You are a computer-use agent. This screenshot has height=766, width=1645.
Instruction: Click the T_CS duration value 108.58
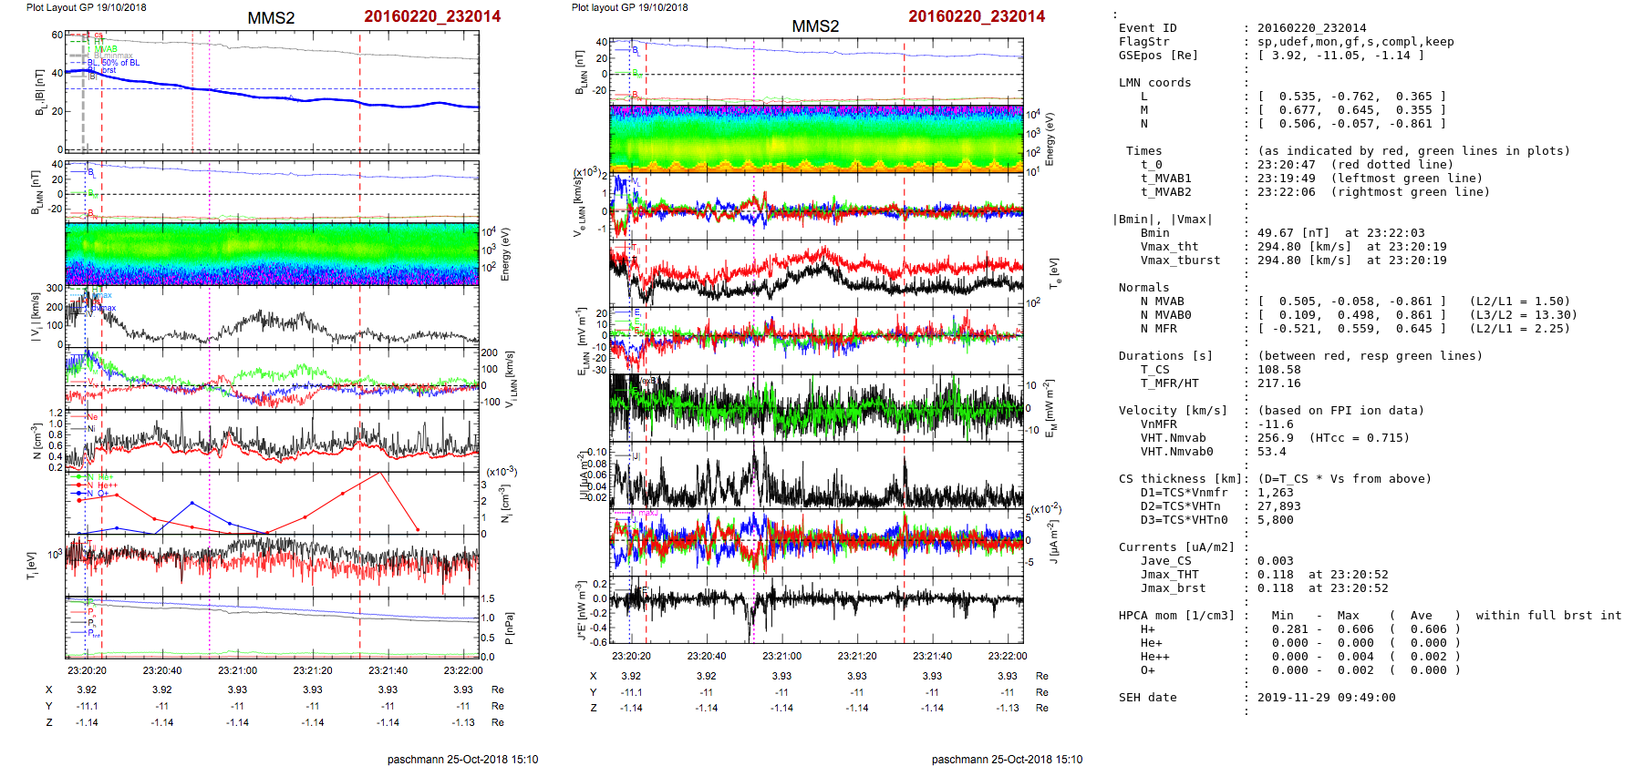pyautogui.click(x=1278, y=370)
